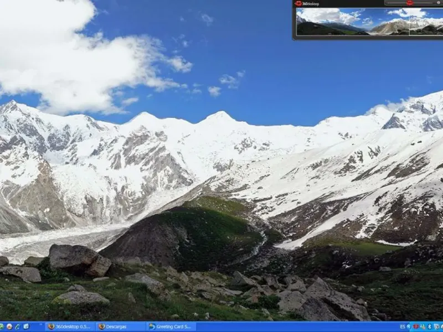Click the red lips slider handle in 360desktop

pyautogui.click(x=410, y=3)
